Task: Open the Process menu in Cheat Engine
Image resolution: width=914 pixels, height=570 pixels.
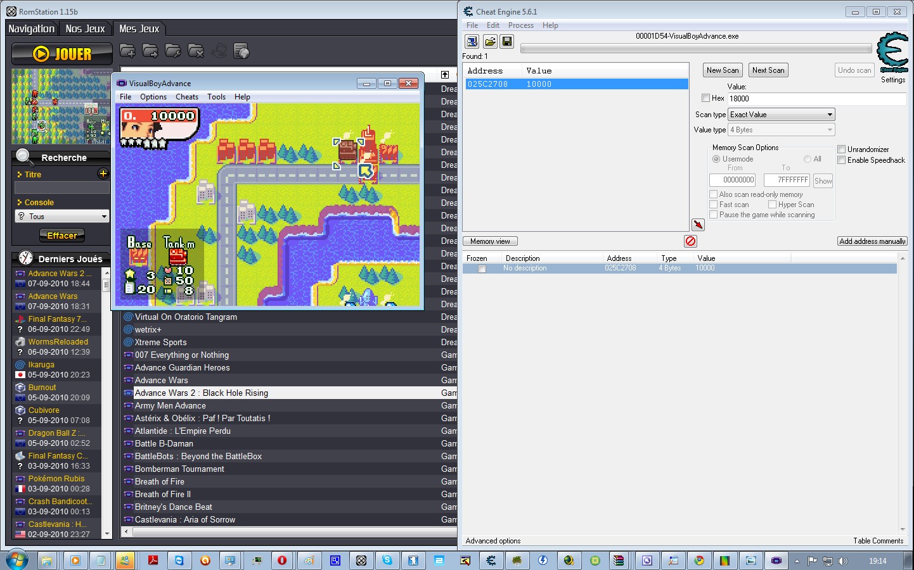Action: coord(521,25)
